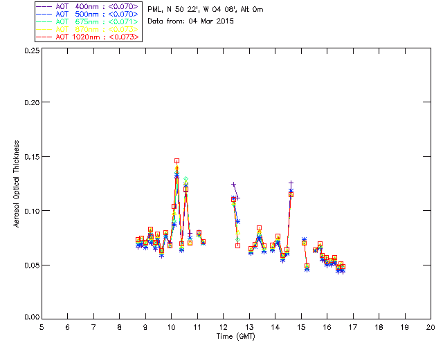
Task: Click the 5 tick on the time axis
Action: (x=42, y=326)
